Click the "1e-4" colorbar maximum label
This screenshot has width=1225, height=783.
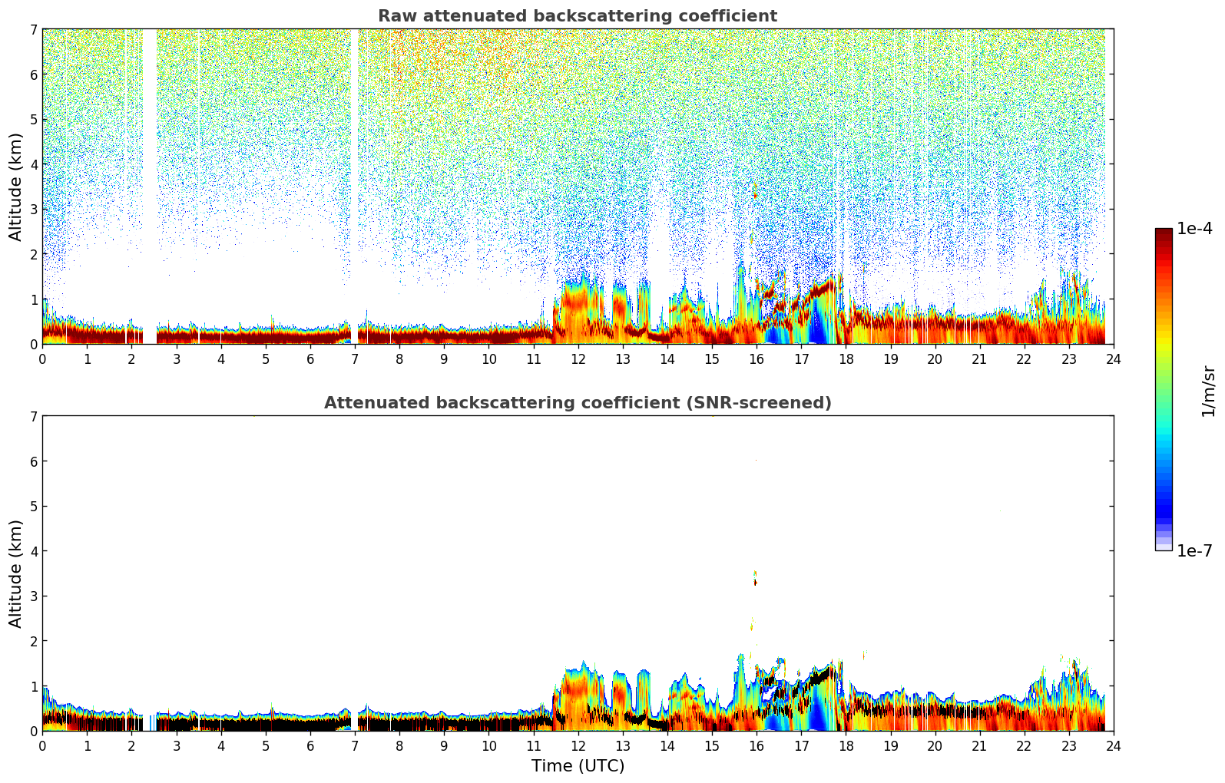[1195, 229]
